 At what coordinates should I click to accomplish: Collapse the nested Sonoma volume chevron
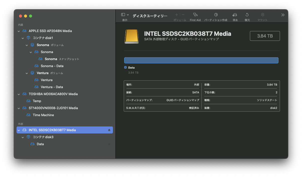[31, 52]
